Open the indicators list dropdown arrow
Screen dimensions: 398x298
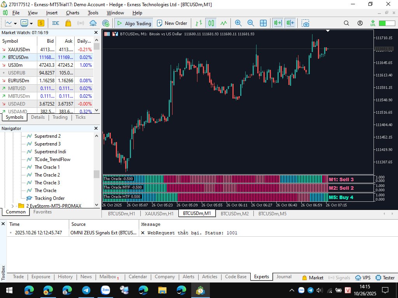pyautogui.click(x=31, y=24)
